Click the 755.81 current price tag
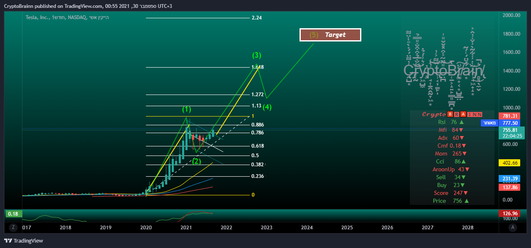531x248 pixels. [x=512, y=133]
